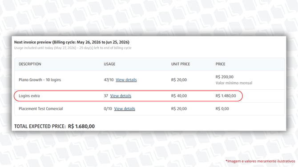Open View details for Placement Test Comercial
This screenshot has width=298, height=167.
125,109
